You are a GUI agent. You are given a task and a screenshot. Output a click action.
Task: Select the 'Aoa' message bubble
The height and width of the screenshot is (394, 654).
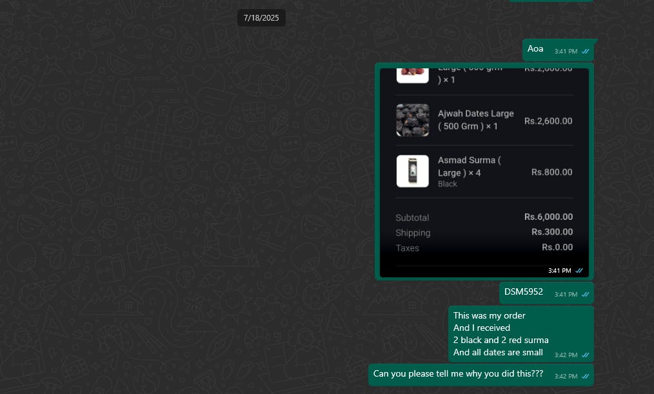559,50
